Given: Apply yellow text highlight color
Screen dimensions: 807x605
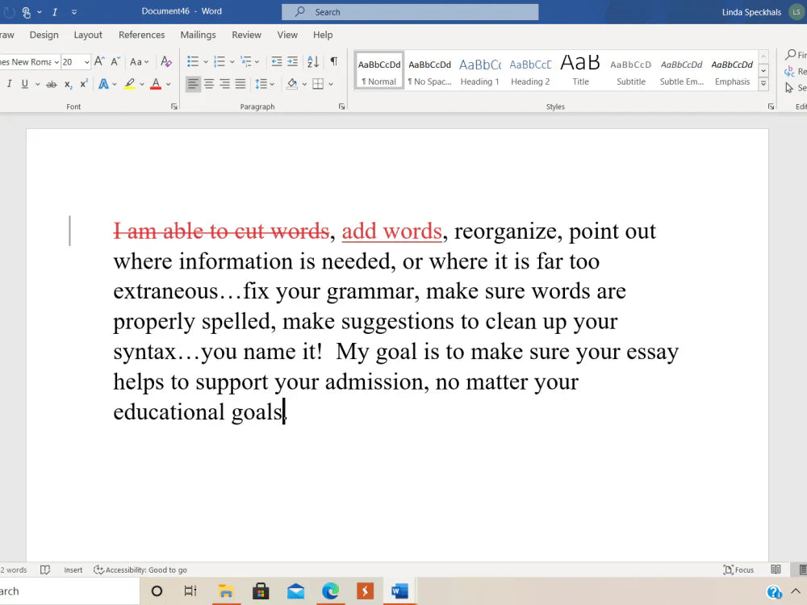Looking at the screenshot, I should click(x=130, y=84).
